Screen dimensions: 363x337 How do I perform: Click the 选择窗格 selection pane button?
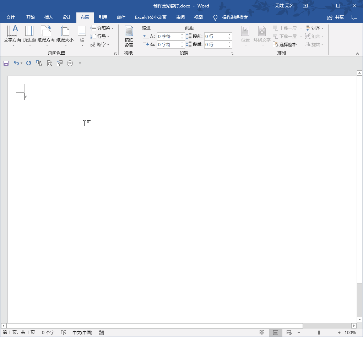285,44
